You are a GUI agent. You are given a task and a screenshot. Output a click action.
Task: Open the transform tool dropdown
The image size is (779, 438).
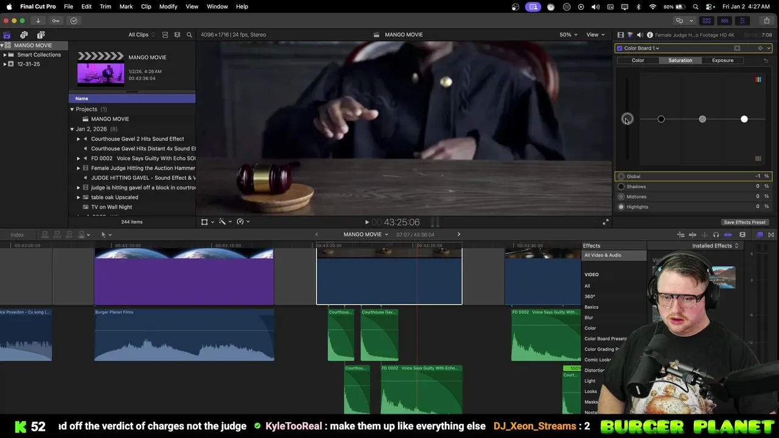tap(207, 222)
